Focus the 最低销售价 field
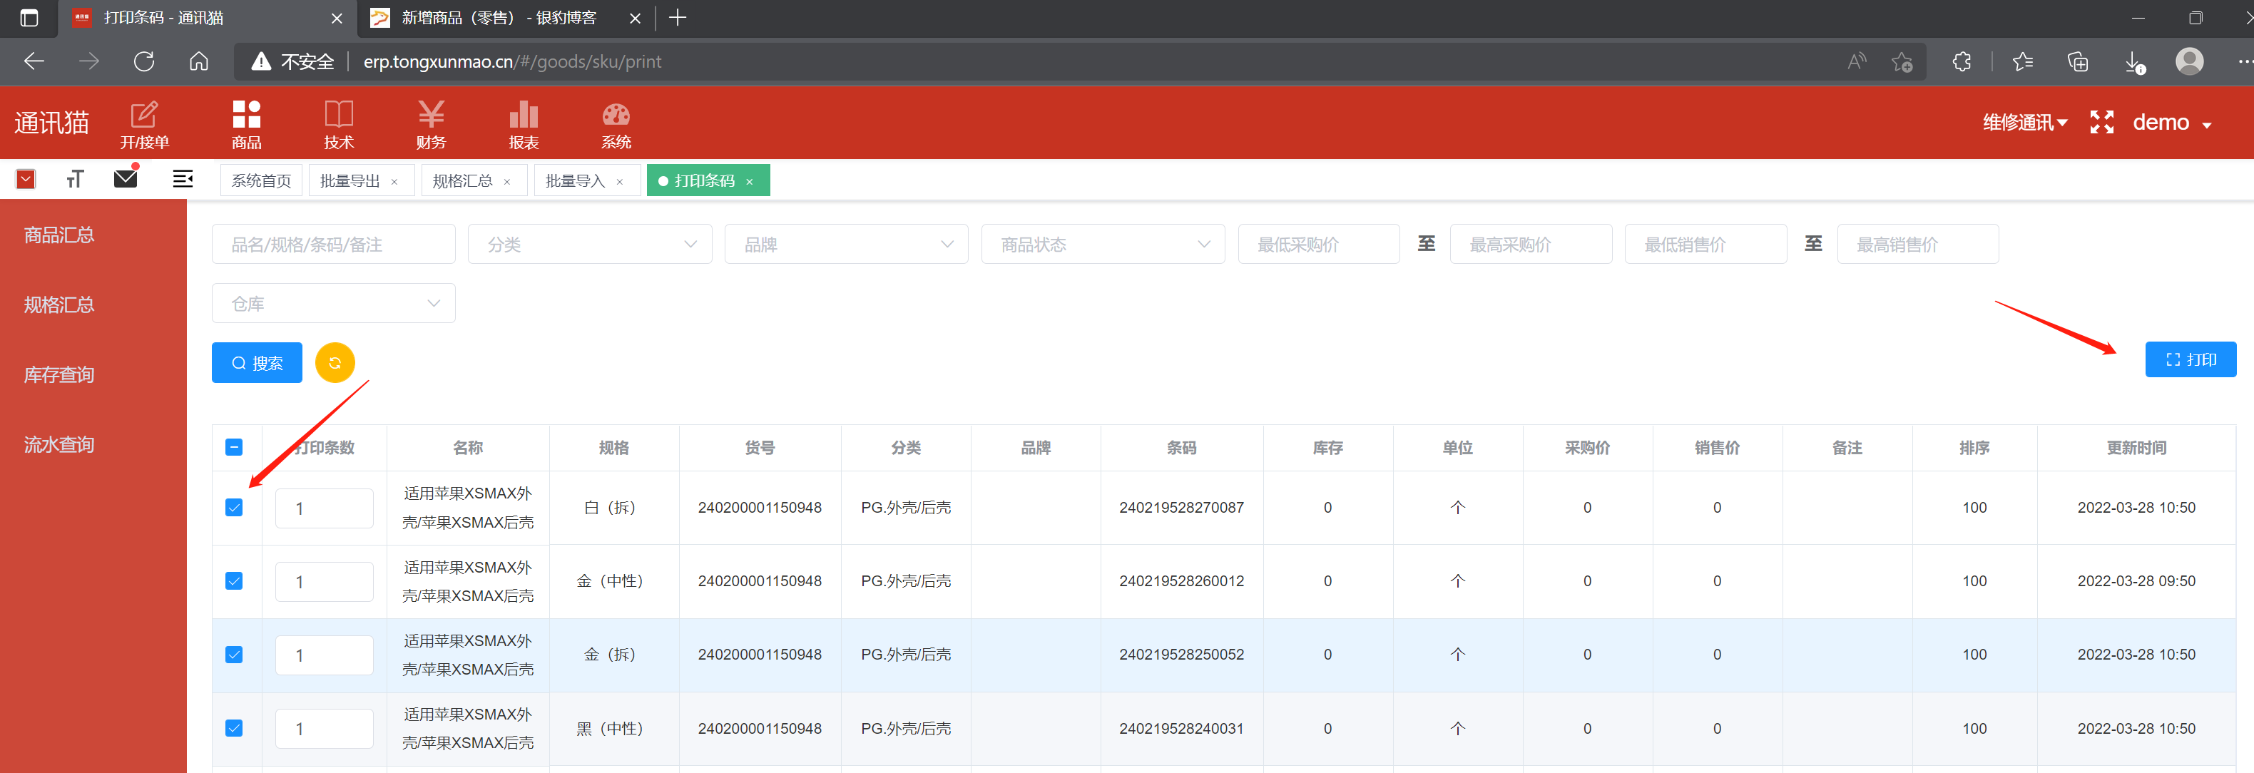2254x773 pixels. pos(1705,244)
